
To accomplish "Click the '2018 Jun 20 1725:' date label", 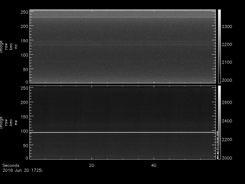I will (22, 170).
